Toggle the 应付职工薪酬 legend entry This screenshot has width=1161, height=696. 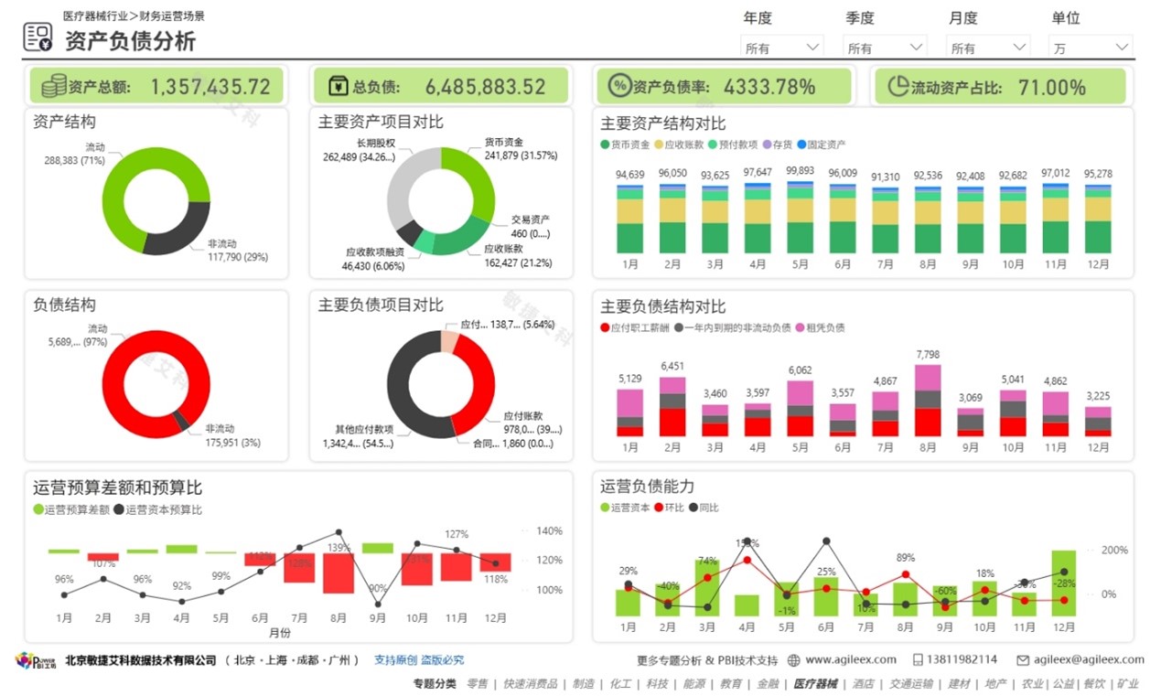pos(635,327)
